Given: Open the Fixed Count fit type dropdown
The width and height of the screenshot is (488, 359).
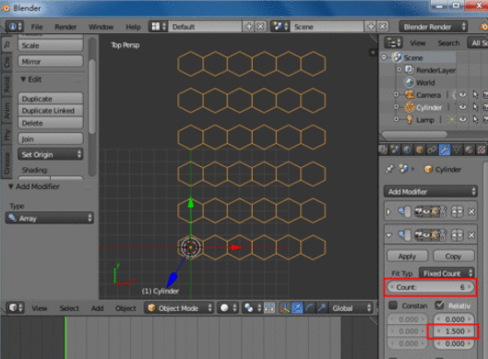Looking at the screenshot, I should [x=446, y=273].
